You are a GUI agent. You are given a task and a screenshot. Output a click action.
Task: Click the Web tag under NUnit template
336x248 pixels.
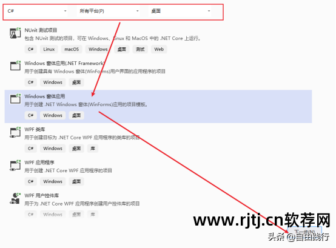pyautogui.click(x=159, y=49)
